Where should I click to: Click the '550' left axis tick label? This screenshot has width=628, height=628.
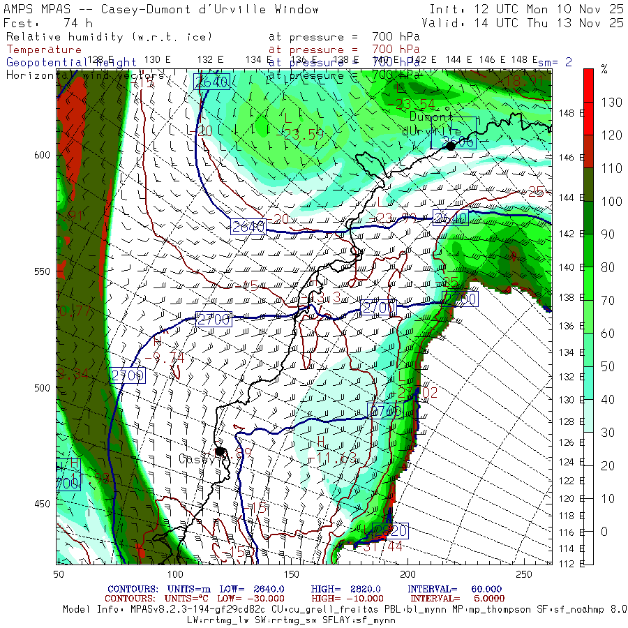(42, 271)
